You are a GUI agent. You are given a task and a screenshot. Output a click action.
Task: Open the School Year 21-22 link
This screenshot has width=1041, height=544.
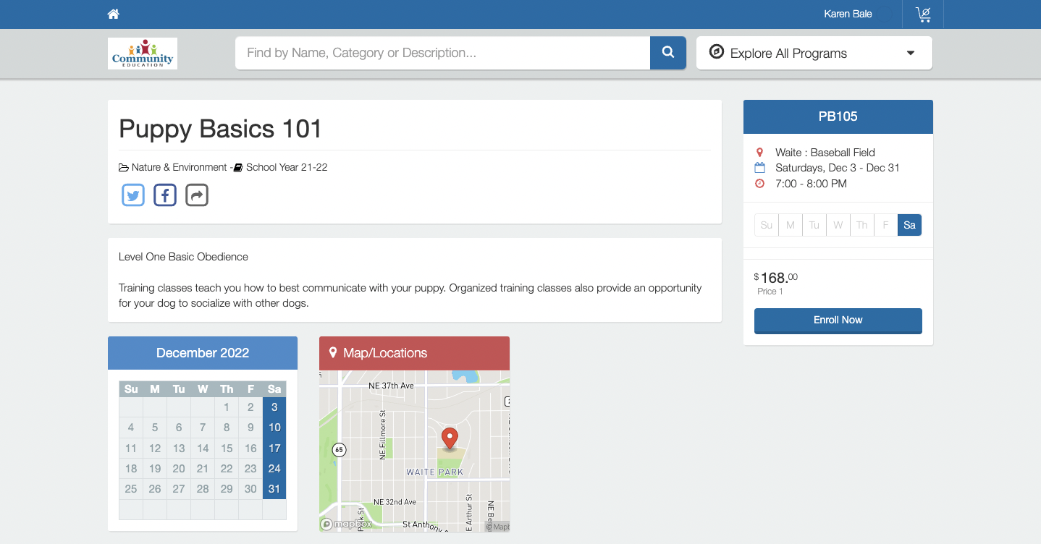[x=286, y=167]
